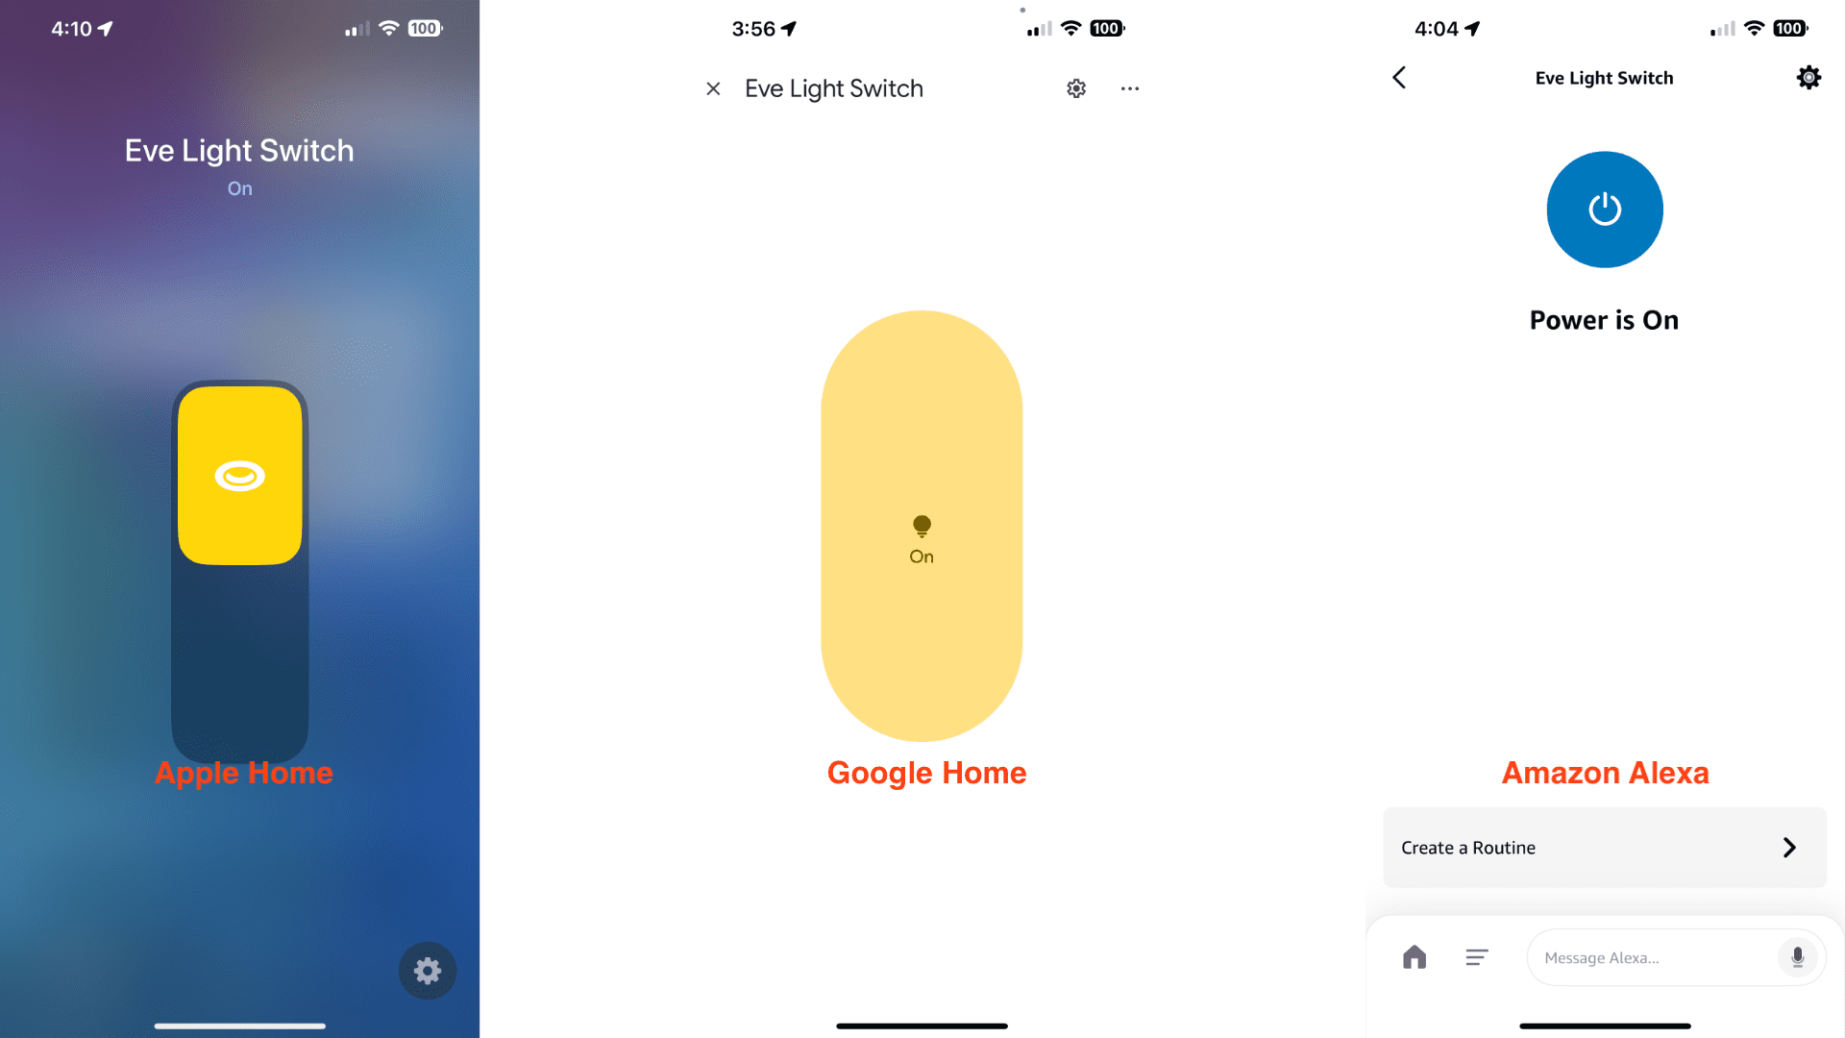
Task: Click the Google Home settings gear icon
Action: (x=1077, y=86)
